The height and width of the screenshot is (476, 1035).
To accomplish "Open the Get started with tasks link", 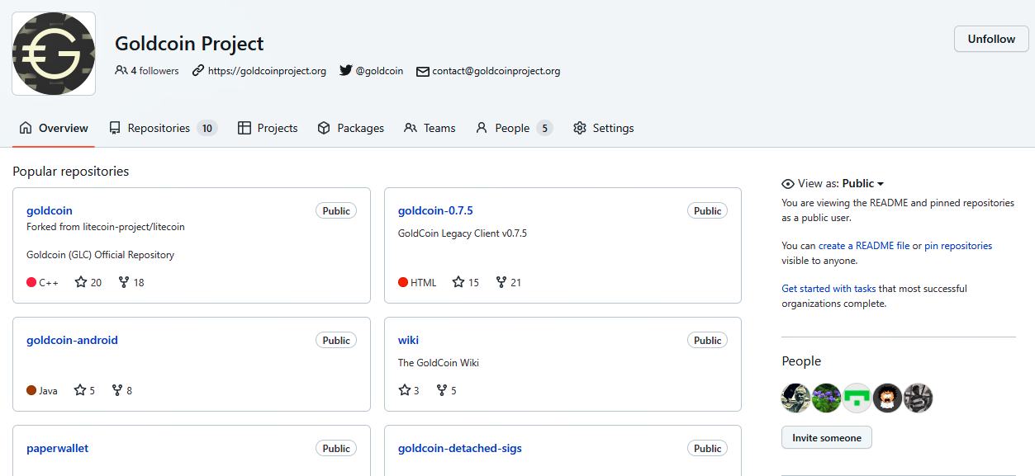I will tap(828, 289).
